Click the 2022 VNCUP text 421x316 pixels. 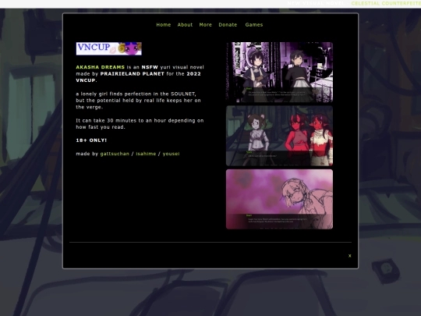click(138, 76)
